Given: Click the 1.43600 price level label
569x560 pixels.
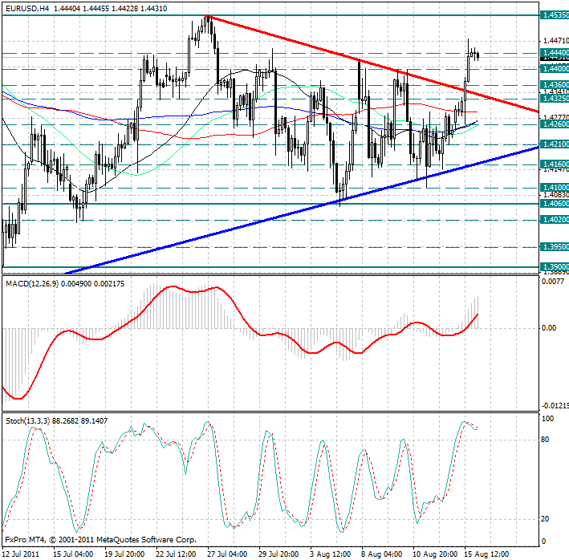Looking at the screenshot, I should click(555, 84).
